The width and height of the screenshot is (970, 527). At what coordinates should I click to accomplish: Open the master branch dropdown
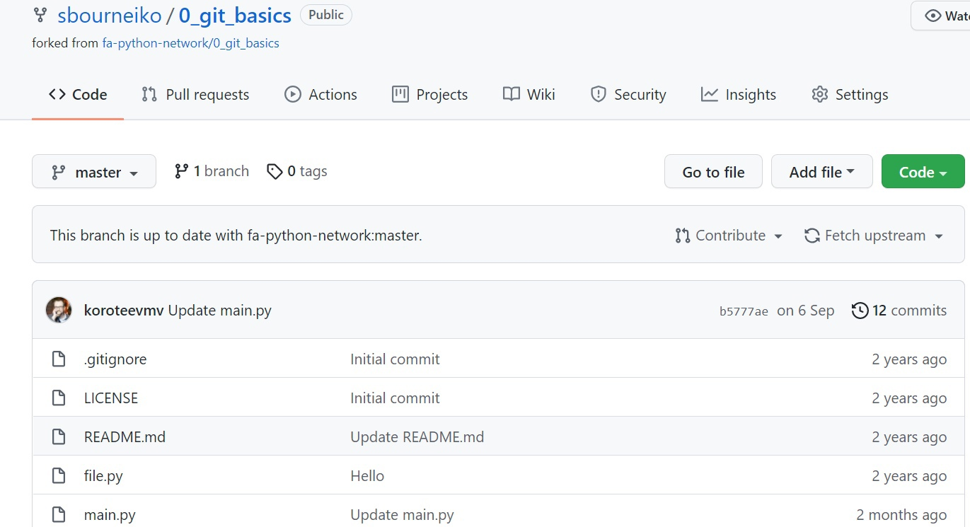coord(94,172)
